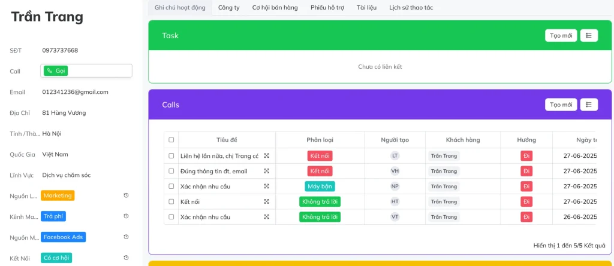This screenshot has width=614, height=266.
Task: Check the box for the 'Liên hệ lần nữa' call
Action: [x=171, y=156]
